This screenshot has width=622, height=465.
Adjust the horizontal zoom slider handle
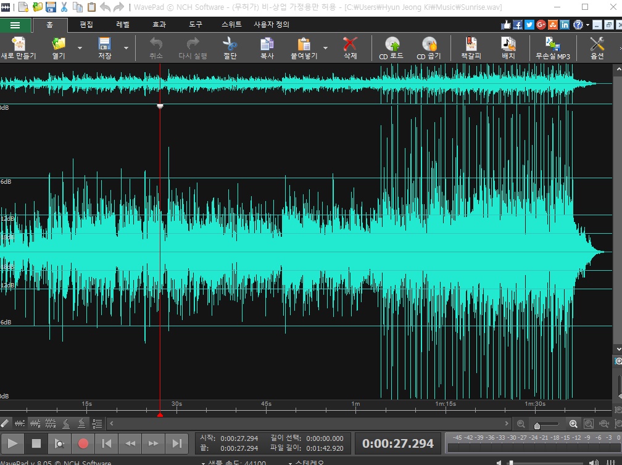point(537,426)
